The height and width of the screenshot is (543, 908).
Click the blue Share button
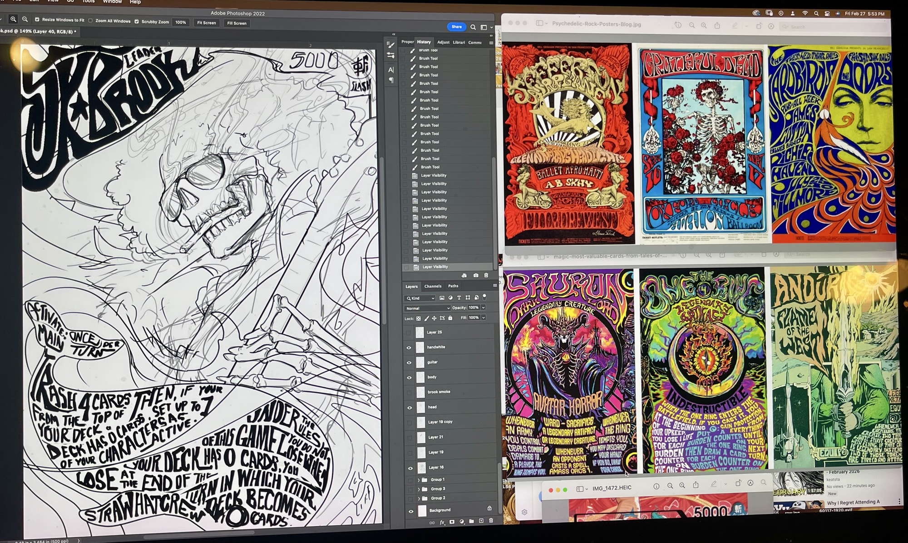click(x=456, y=27)
